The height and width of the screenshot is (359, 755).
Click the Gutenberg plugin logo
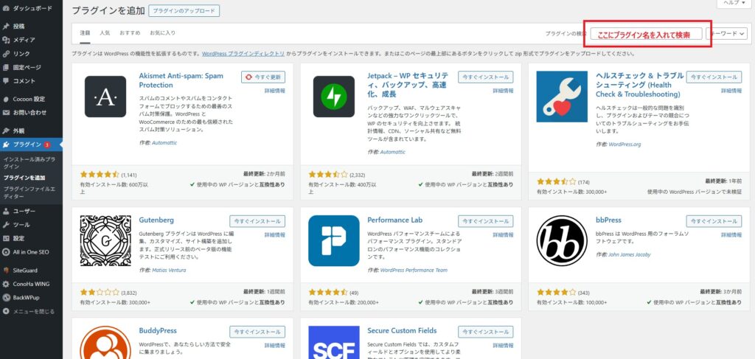click(x=105, y=240)
